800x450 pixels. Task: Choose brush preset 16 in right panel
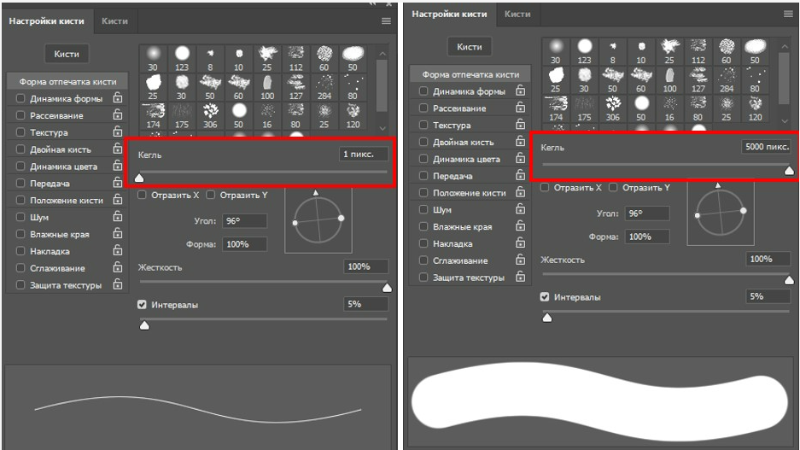click(670, 108)
